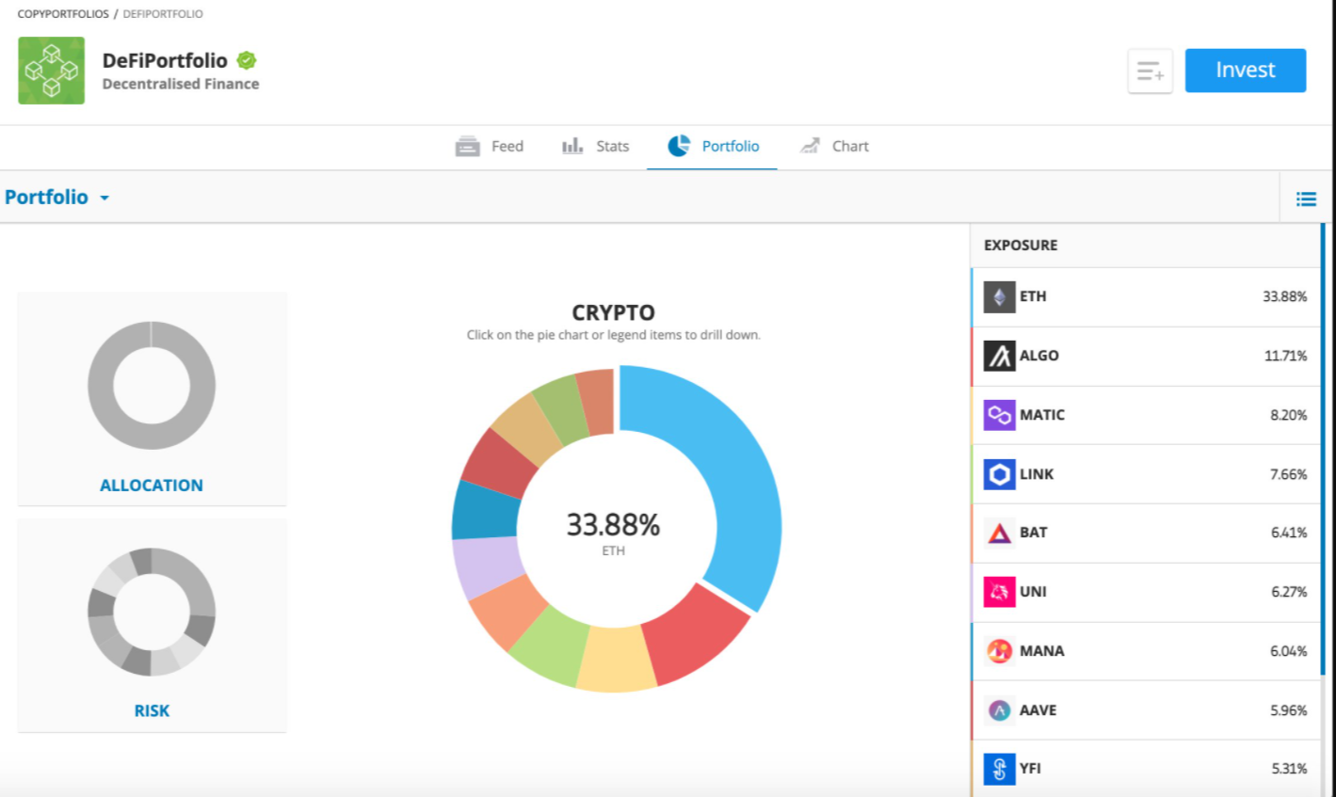The image size is (1336, 797).
Task: Click the BAT label in exposure list
Action: pos(1034,533)
